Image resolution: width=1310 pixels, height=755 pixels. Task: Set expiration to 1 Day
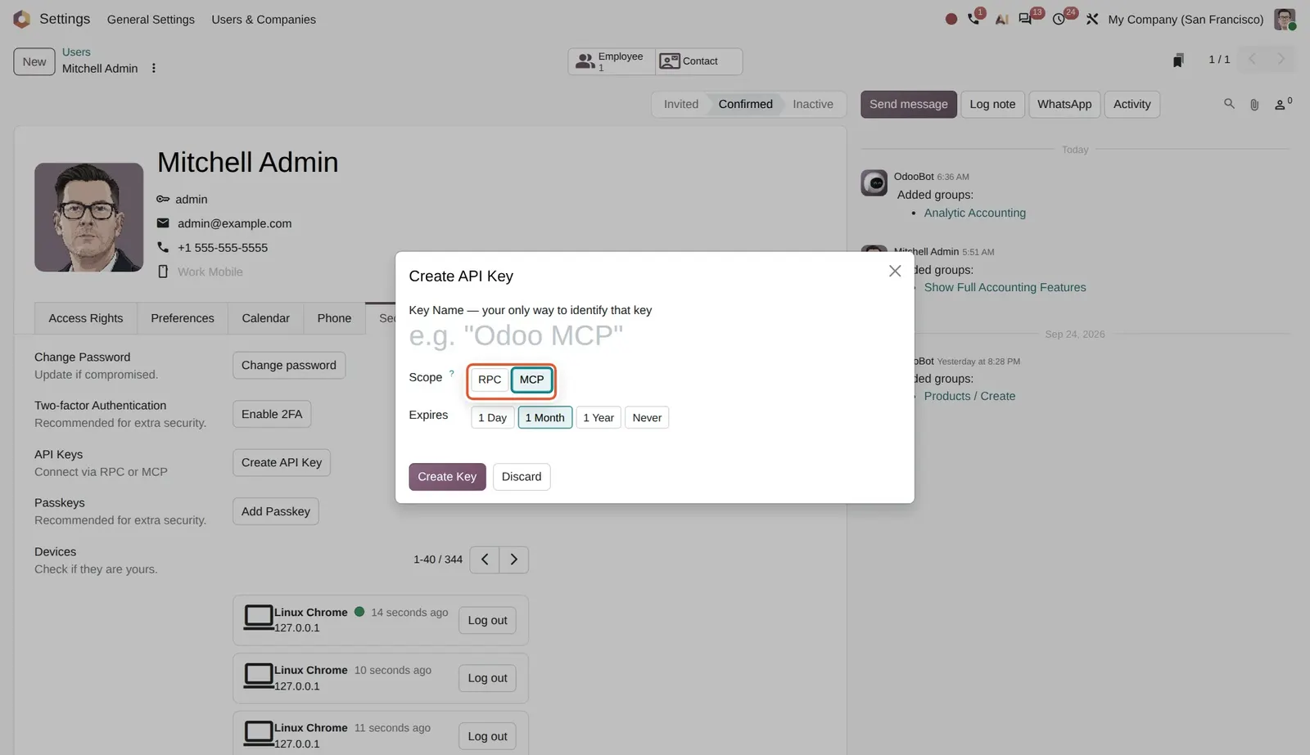[x=492, y=418]
